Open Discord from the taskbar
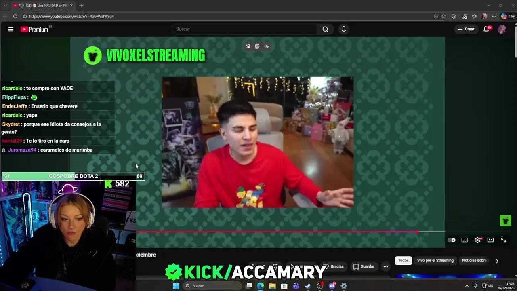The width and height of the screenshot is (517, 291). click(332, 286)
